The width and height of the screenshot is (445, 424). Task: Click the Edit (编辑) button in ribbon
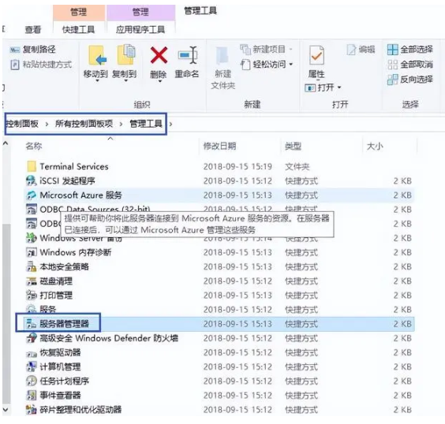[x=361, y=50]
